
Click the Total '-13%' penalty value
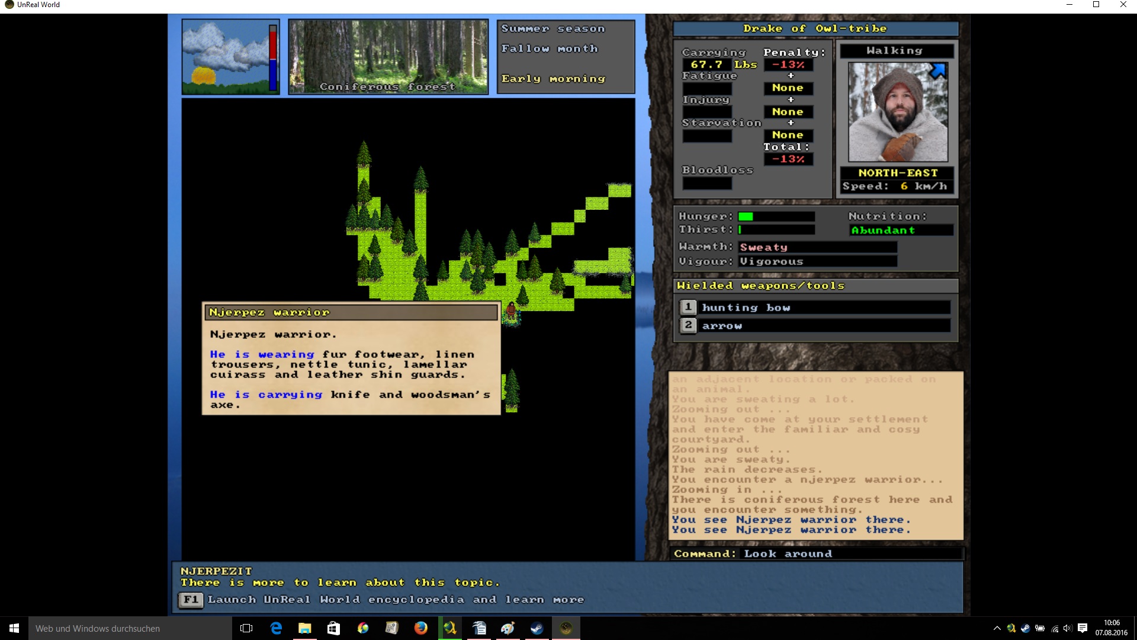click(x=788, y=159)
